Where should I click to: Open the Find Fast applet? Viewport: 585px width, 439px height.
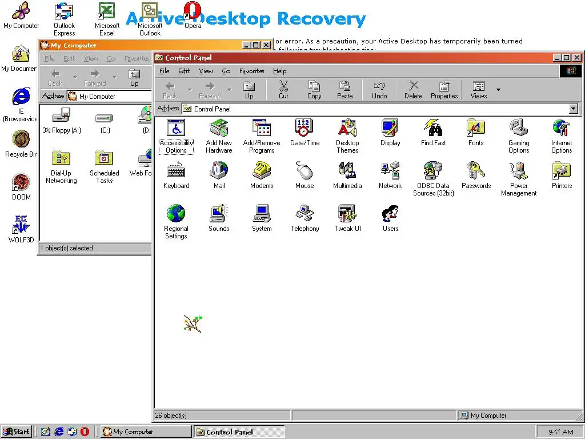tap(433, 133)
